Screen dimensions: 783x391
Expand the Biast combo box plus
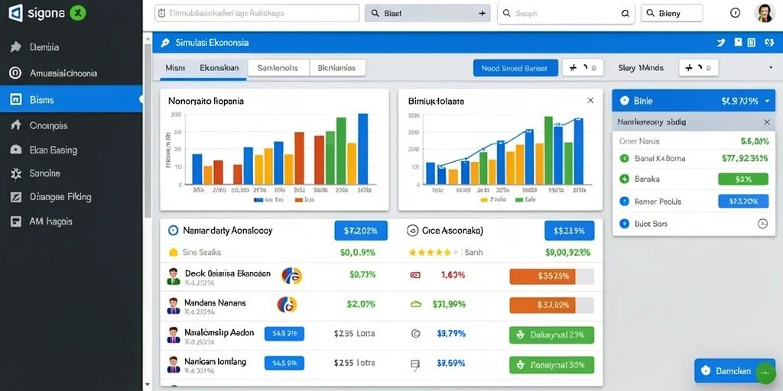pos(482,14)
